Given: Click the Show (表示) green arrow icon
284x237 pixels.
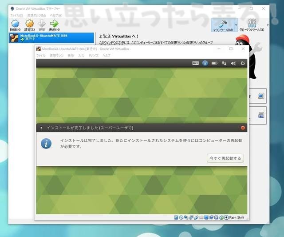Looking at the screenshot, I should coord(54,24).
